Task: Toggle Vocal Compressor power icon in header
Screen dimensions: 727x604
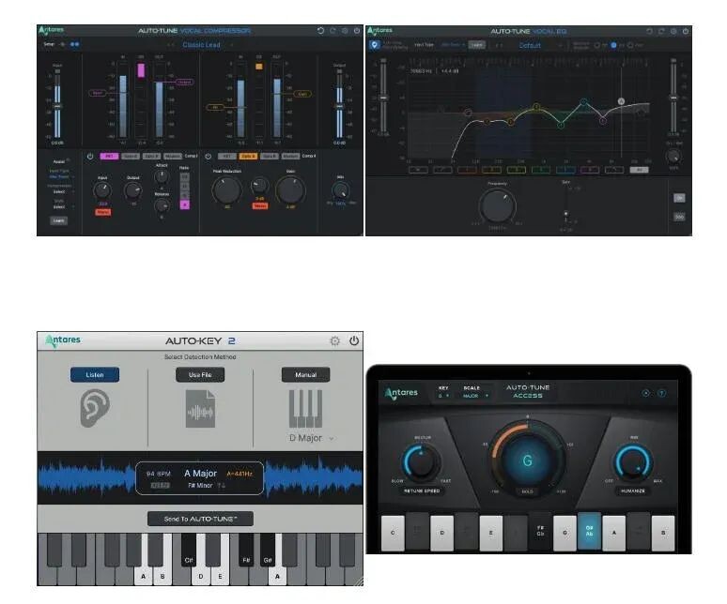Action: point(357,31)
